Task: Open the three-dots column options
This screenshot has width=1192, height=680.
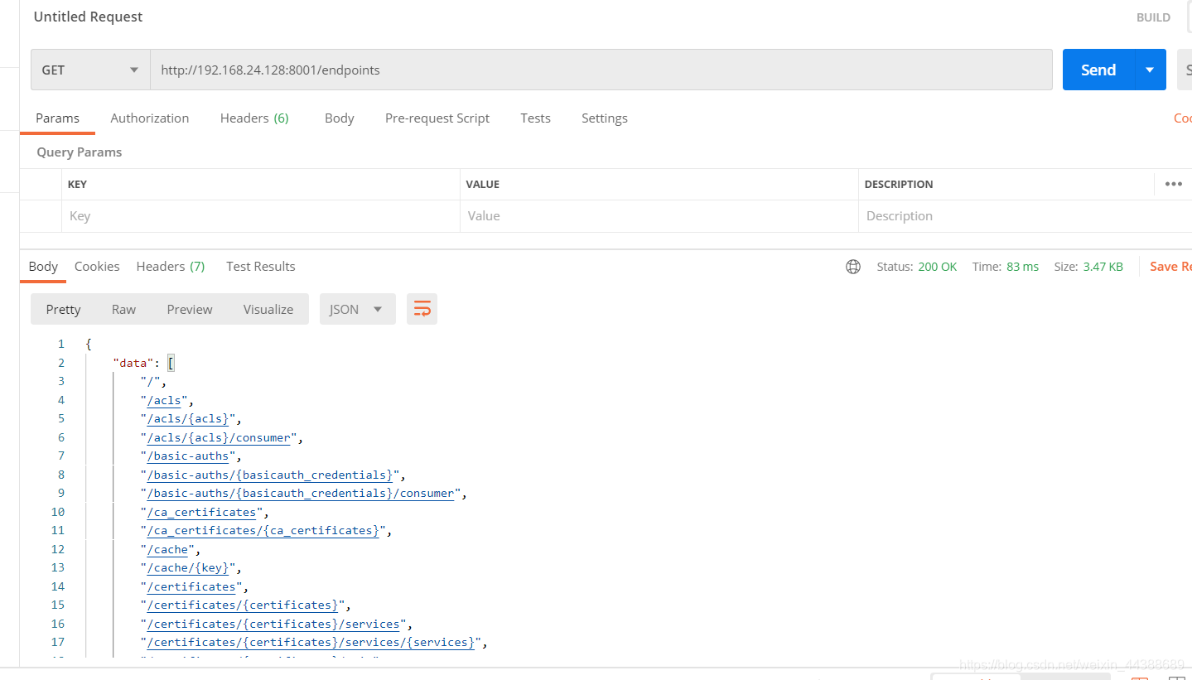Action: coord(1173,184)
